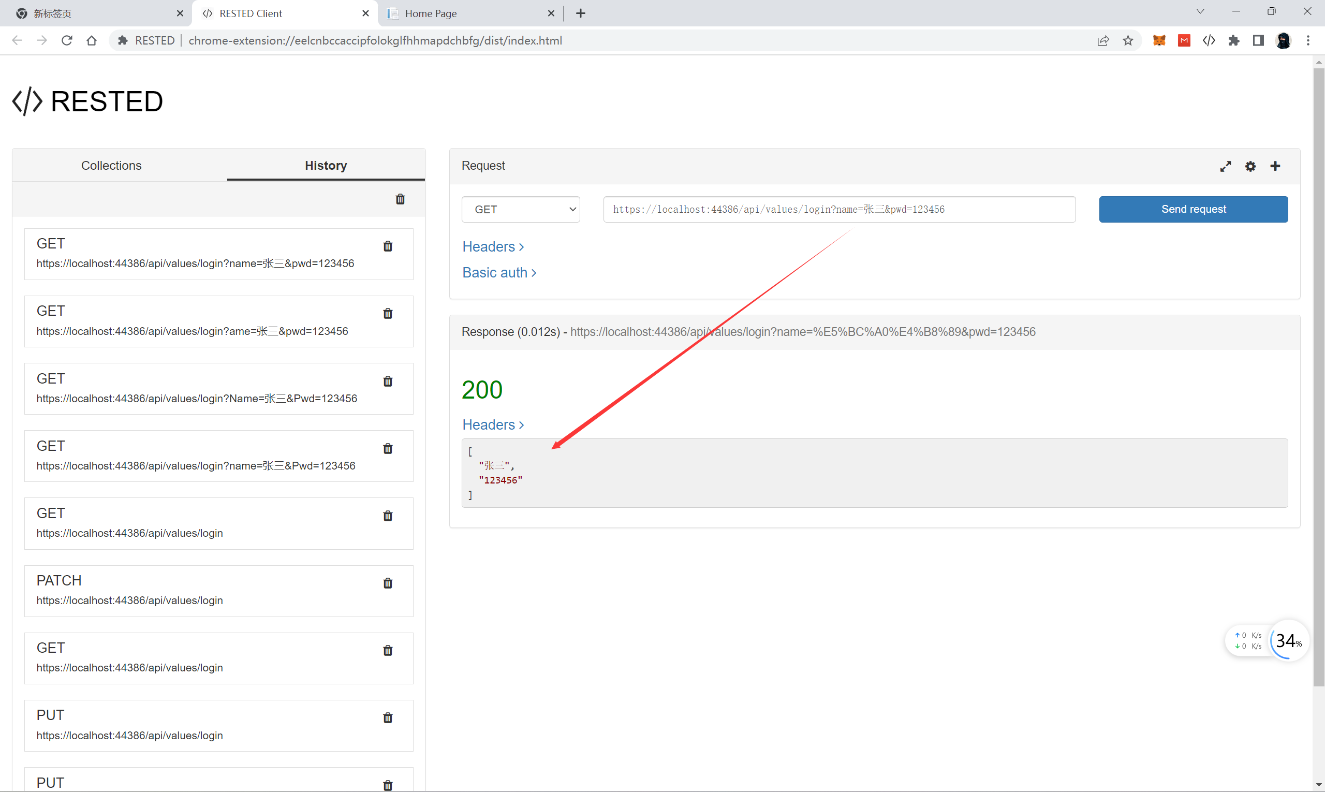The width and height of the screenshot is (1325, 792).
Task: Click the Send request button
Action: tap(1192, 209)
